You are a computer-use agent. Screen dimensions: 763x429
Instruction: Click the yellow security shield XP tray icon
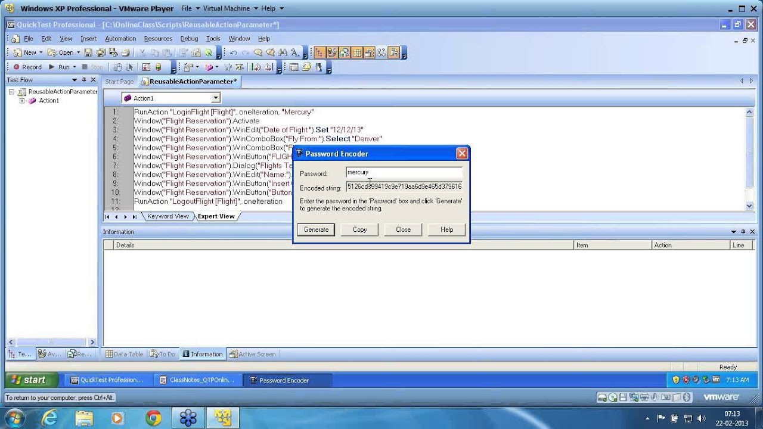point(676,380)
